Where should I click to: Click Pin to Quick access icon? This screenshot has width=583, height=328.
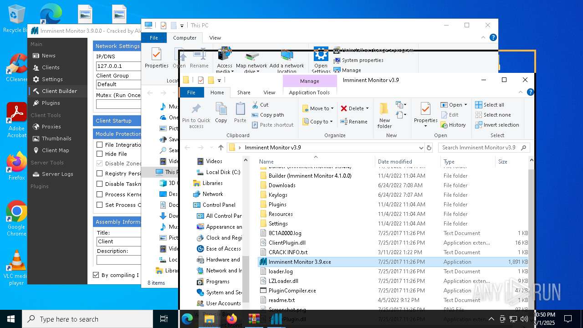[196, 115]
